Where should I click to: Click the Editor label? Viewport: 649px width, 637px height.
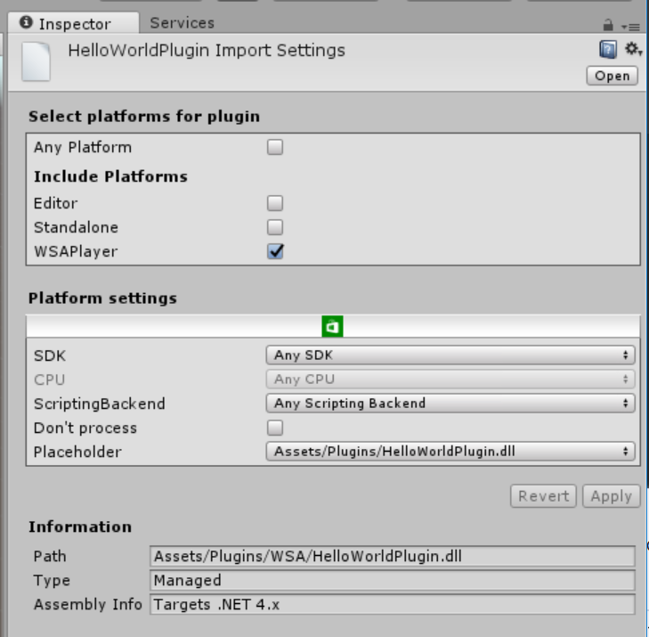pyautogui.click(x=55, y=203)
